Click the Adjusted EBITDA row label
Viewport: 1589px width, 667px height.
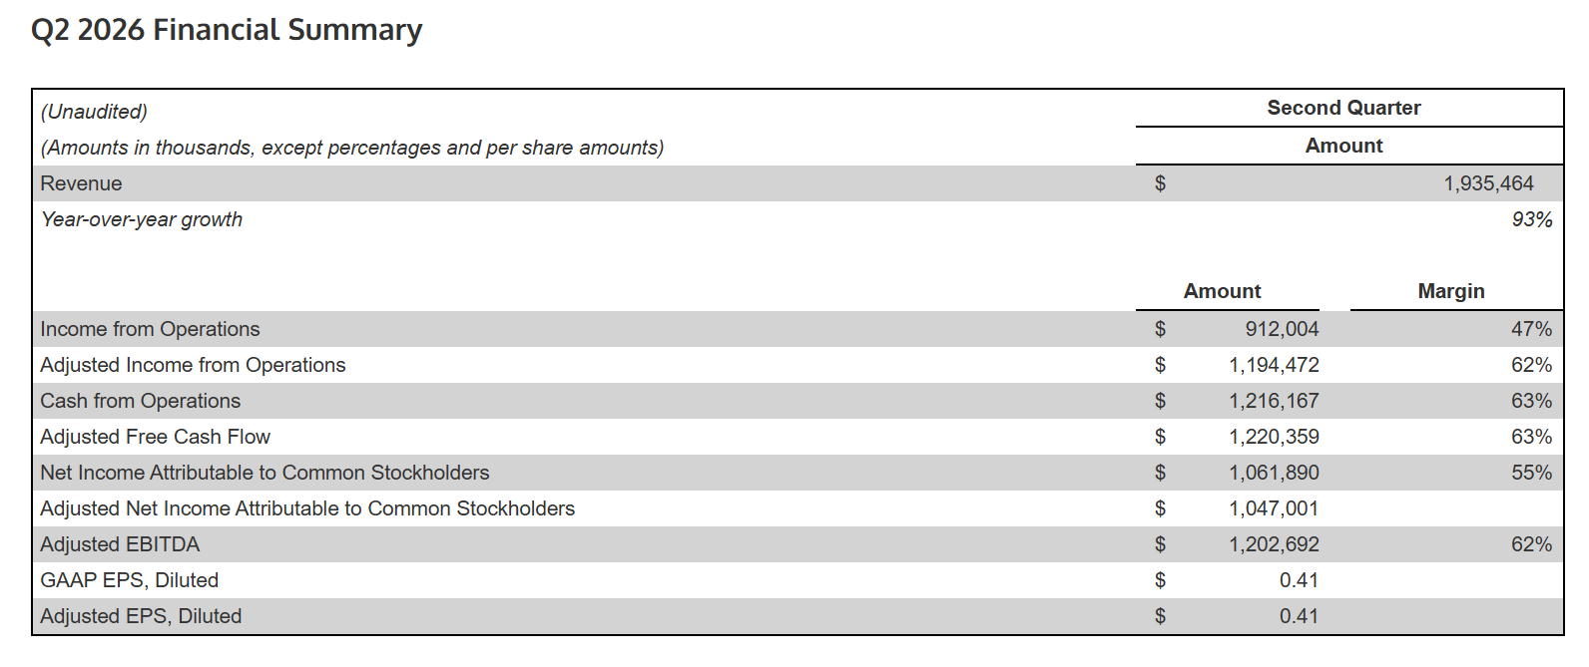click(x=120, y=544)
